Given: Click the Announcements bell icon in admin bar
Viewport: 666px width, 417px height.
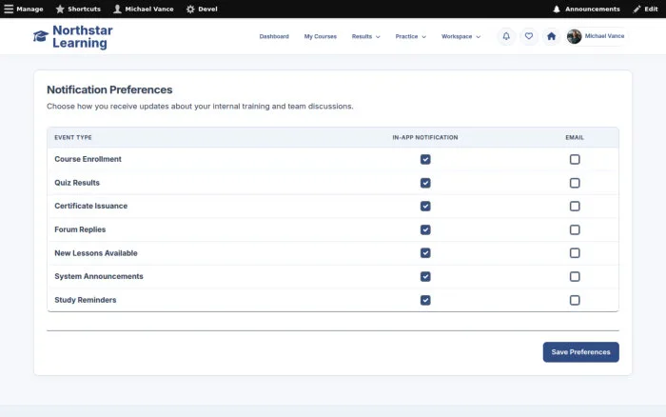Looking at the screenshot, I should coord(557,9).
